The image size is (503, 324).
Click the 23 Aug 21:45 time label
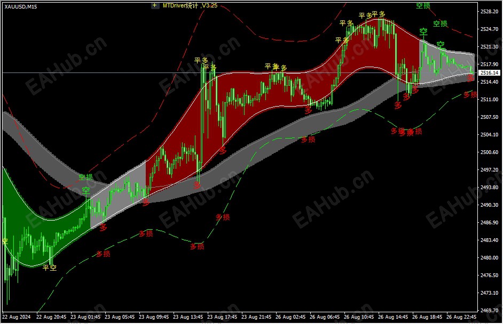(x=256, y=317)
